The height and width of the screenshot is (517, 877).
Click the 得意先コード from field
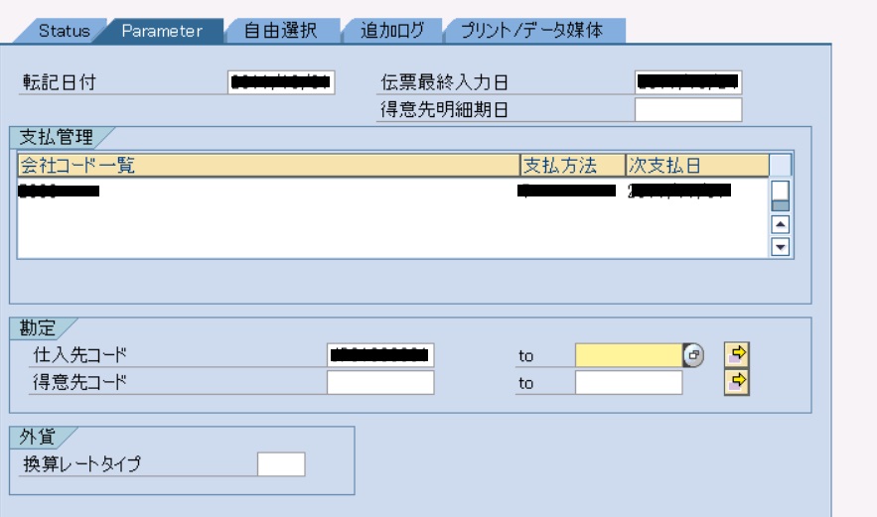click(x=380, y=382)
